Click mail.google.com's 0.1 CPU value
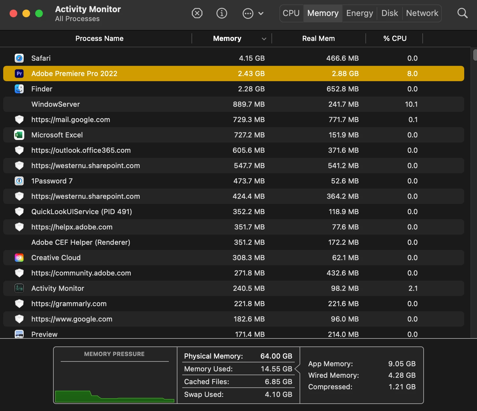This screenshot has width=477, height=411. click(x=413, y=120)
